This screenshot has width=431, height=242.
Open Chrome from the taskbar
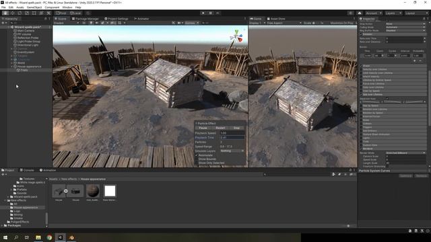click(x=49, y=237)
